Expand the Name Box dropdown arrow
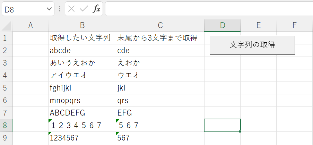 [49, 9]
